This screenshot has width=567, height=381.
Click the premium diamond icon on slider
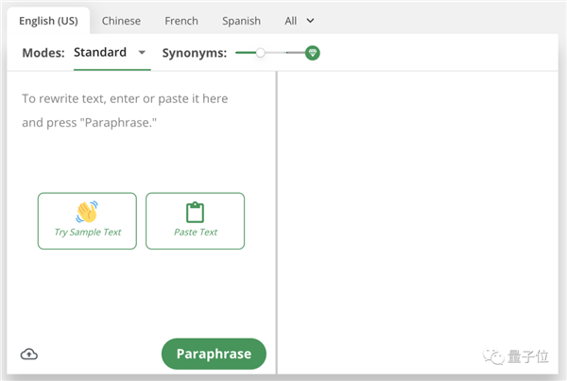click(313, 53)
